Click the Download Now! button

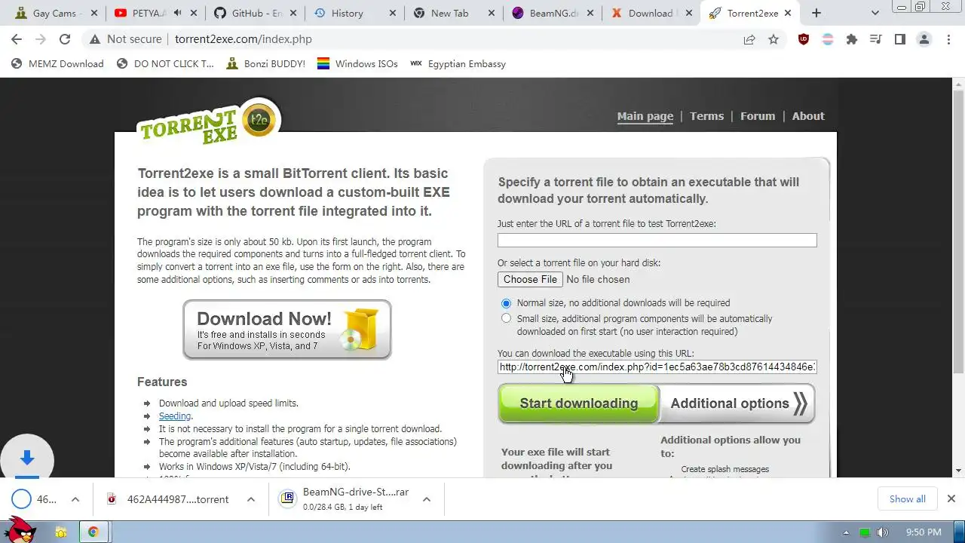point(287,330)
